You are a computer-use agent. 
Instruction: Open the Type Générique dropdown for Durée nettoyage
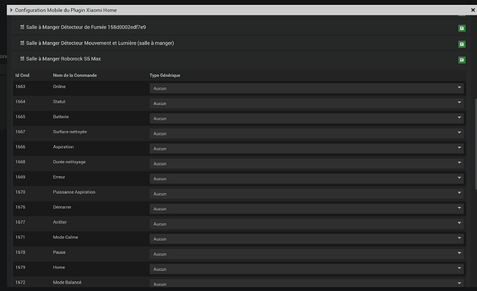306,163
